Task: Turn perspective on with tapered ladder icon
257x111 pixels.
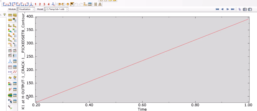Action: click(100, 4)
